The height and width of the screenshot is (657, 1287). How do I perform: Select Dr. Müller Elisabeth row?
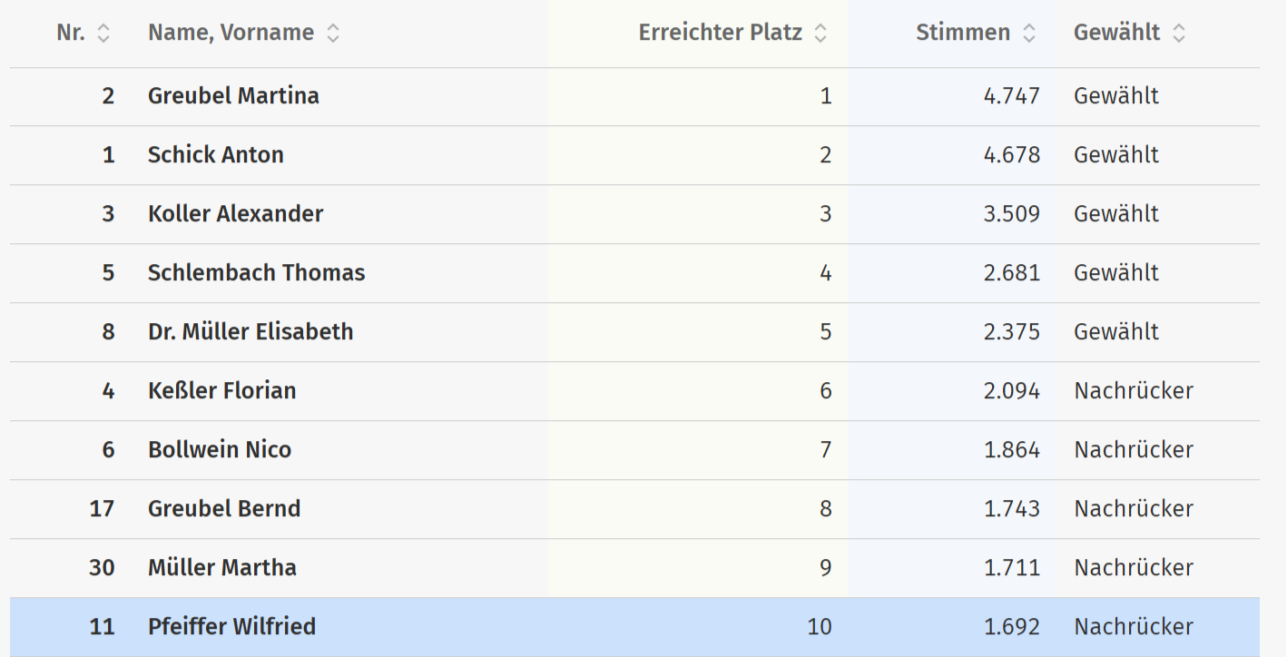[x=251, y=332]
